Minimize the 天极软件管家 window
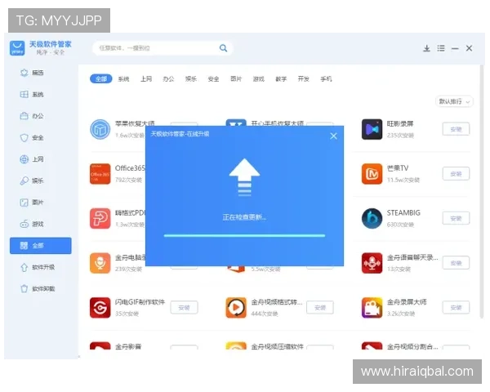Image resolution: width=490 pixels, height=392 pixels. (x=455, y=48)
